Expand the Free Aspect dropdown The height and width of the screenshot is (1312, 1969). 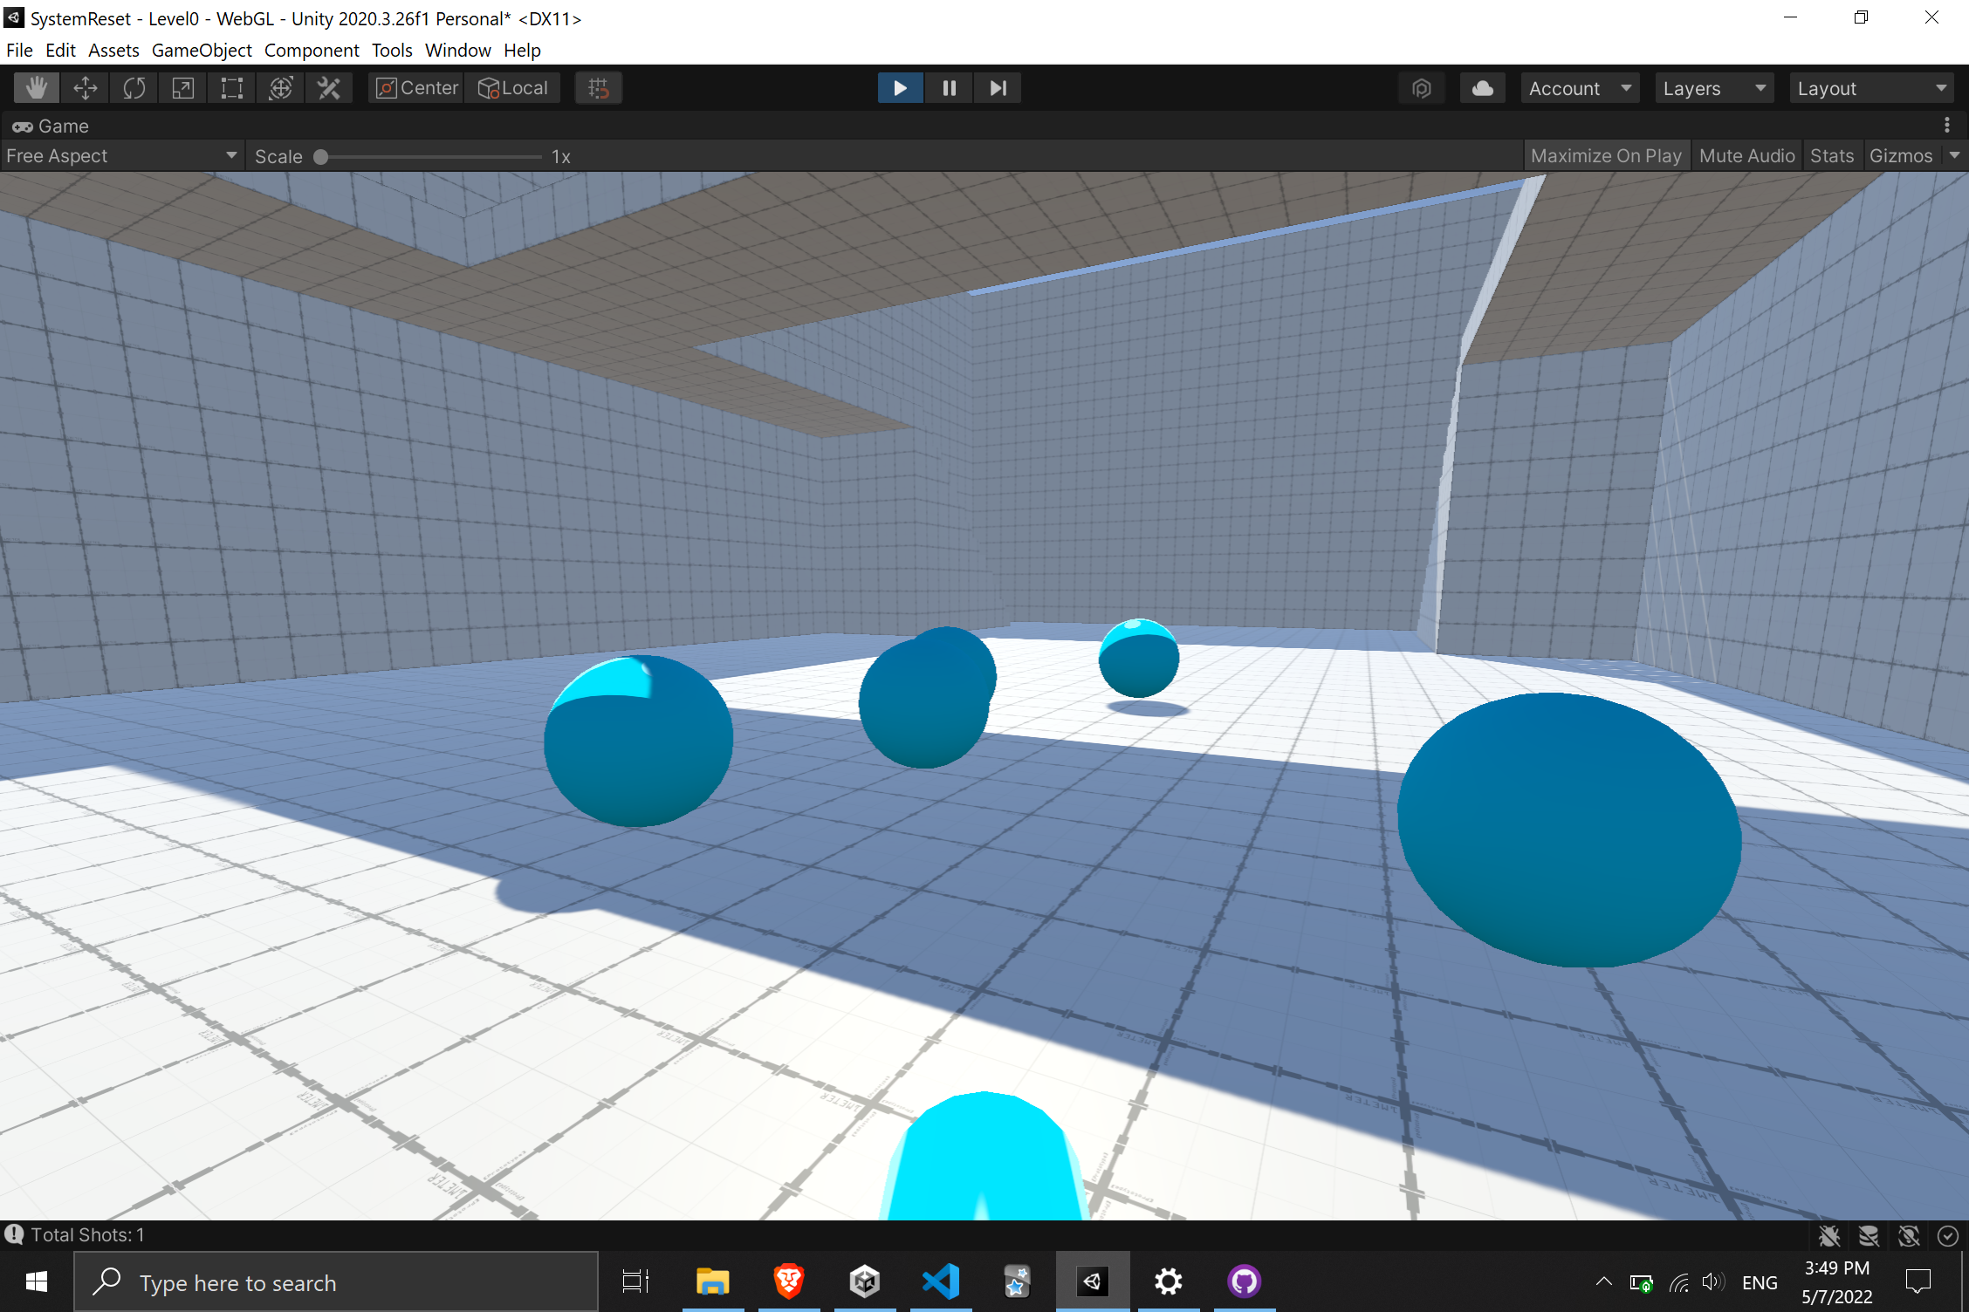[x=121, y=156]
